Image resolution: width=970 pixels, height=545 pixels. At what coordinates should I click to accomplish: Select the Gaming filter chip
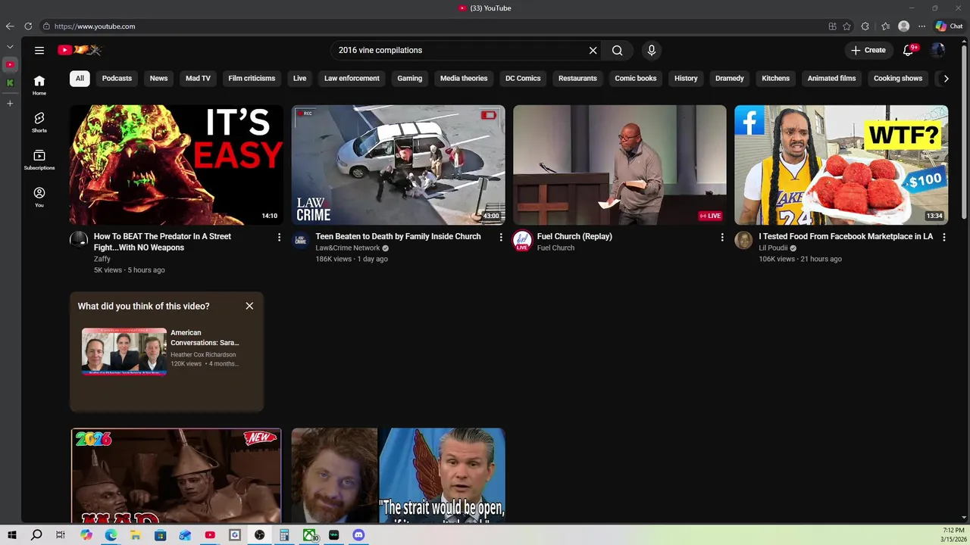coord(410,78)
